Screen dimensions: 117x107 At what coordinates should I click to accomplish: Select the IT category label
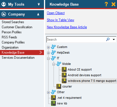[58, 58]
